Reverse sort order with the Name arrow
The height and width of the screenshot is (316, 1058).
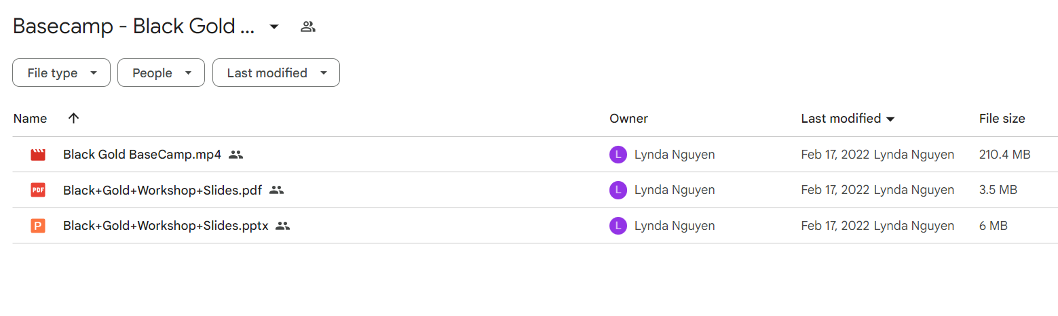[x=74, y=118]
